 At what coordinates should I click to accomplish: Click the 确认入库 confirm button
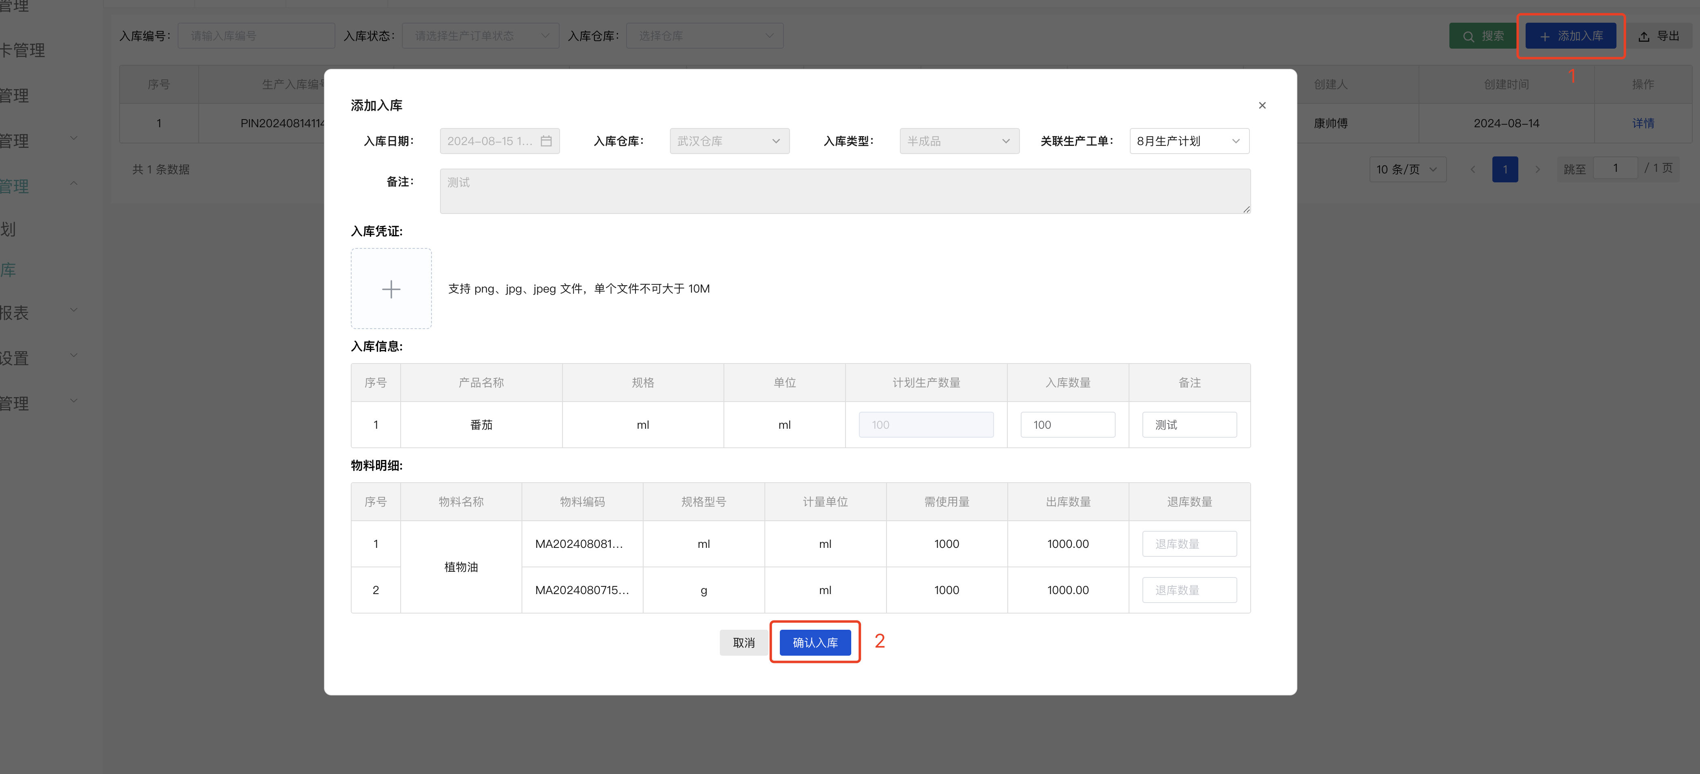815,642
